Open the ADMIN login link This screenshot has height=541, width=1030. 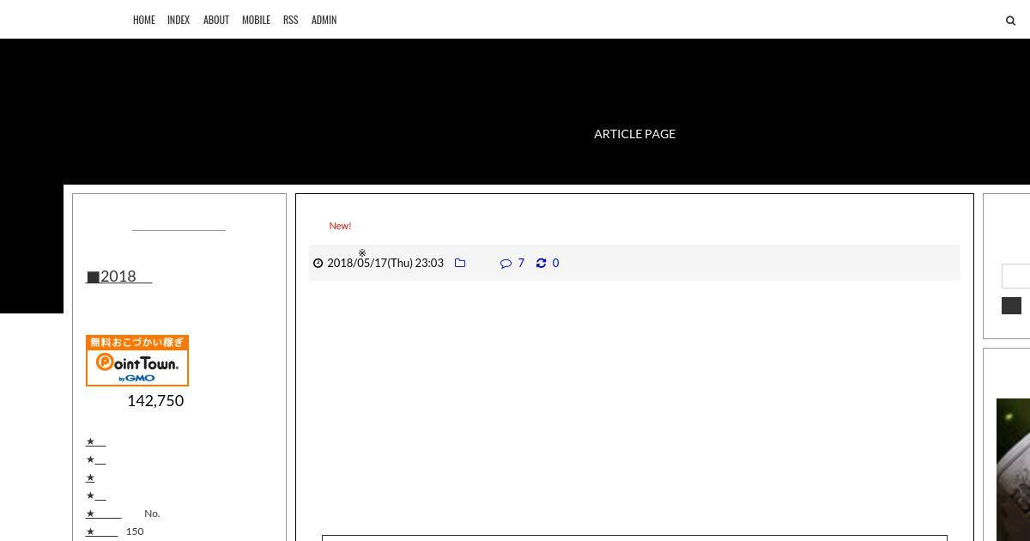324,20
